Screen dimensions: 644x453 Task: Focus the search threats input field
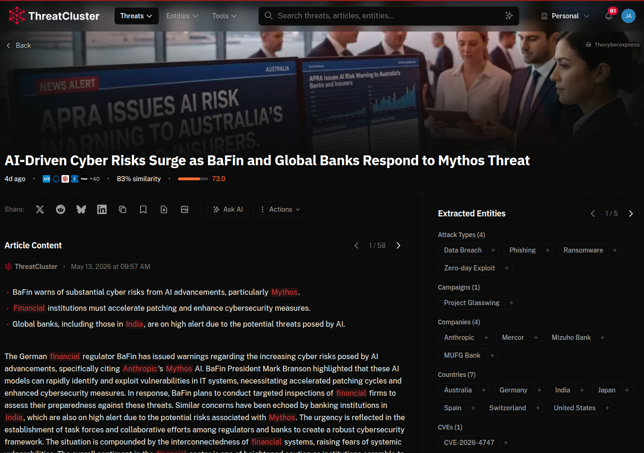point(389,16)
